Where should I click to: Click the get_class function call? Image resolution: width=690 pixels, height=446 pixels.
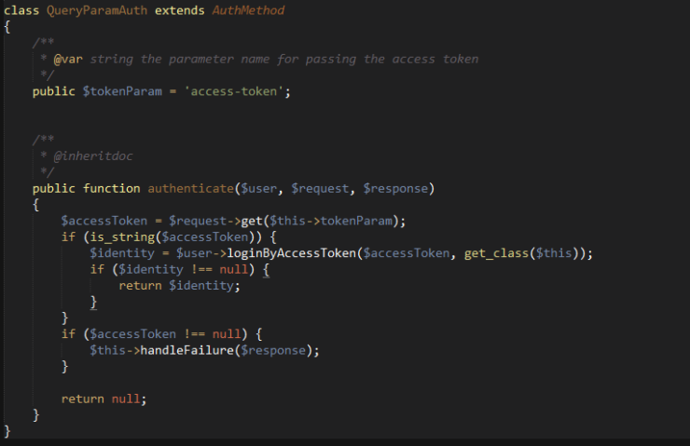pyautogui.click(x=496, y=253)
